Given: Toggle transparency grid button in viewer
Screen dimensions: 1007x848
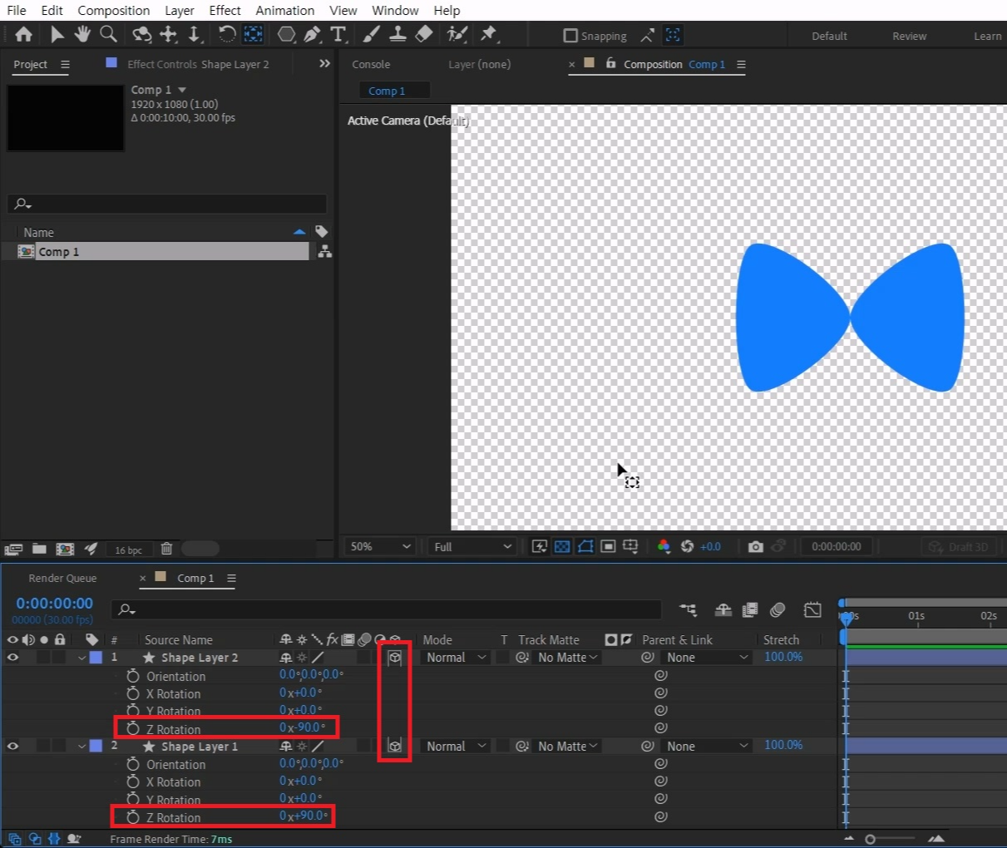Looking at the screenshot, I should click(x=562, y=546).
